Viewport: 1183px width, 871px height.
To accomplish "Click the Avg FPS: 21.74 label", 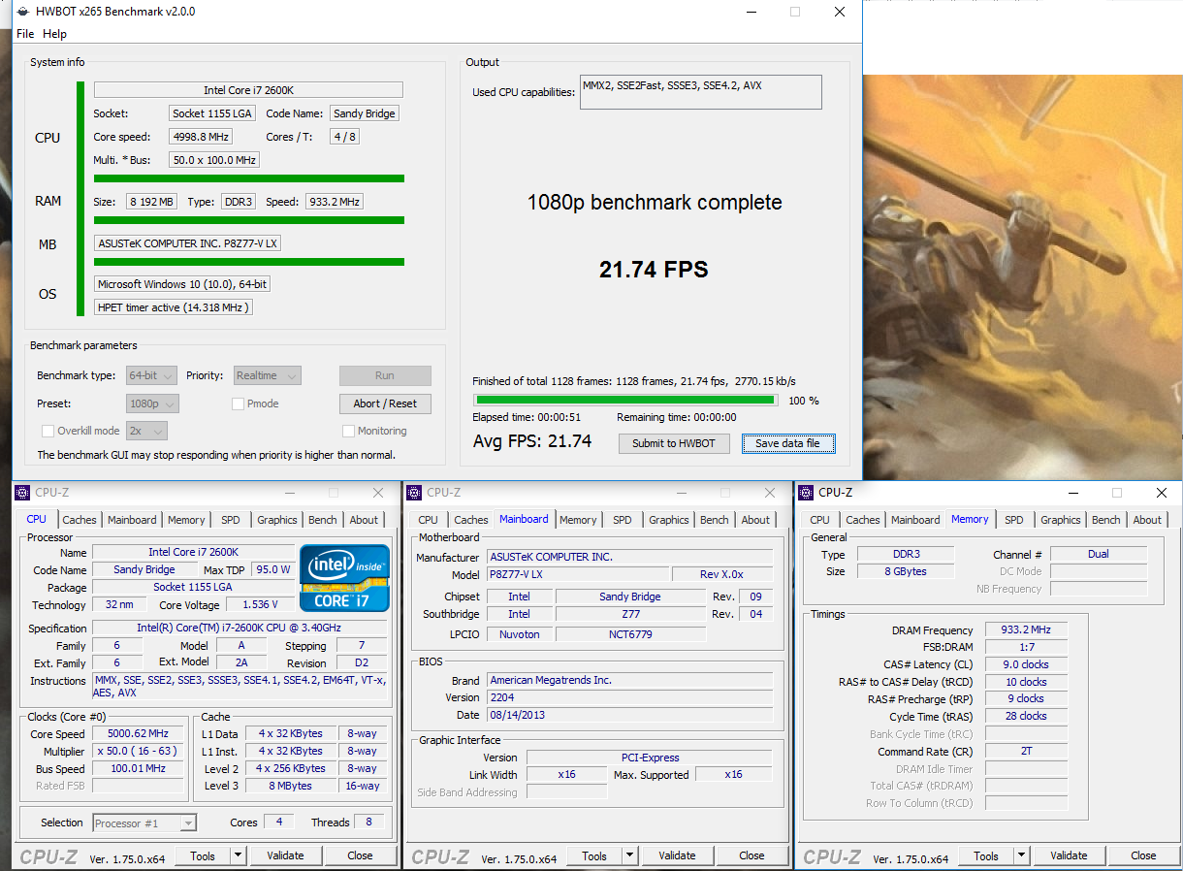I will coord(532,441).
